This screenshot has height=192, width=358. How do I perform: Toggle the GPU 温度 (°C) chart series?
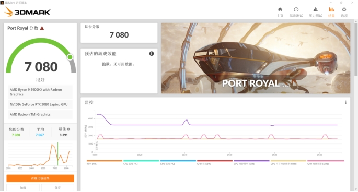click(178, 162)
